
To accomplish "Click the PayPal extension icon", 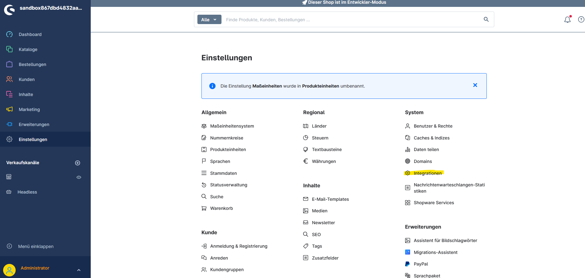I will [407, 264].
